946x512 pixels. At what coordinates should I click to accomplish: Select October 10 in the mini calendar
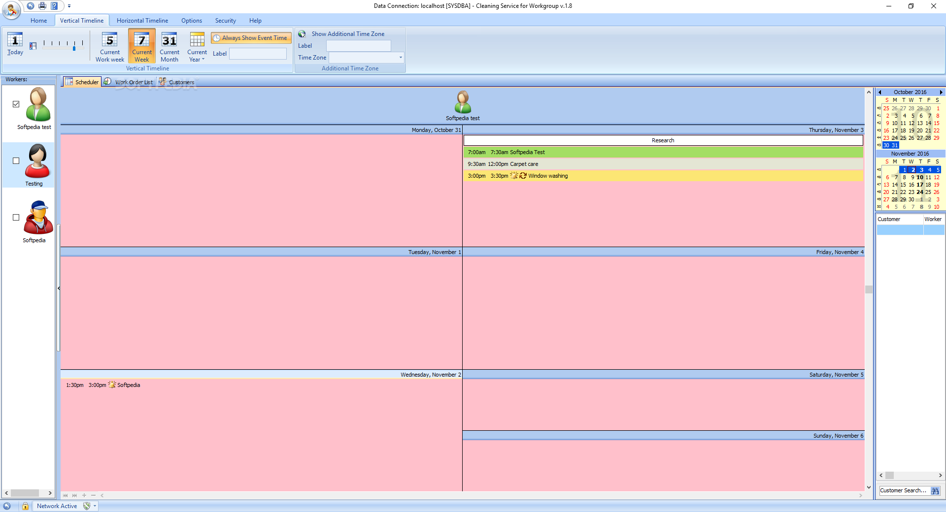[895, 123]
